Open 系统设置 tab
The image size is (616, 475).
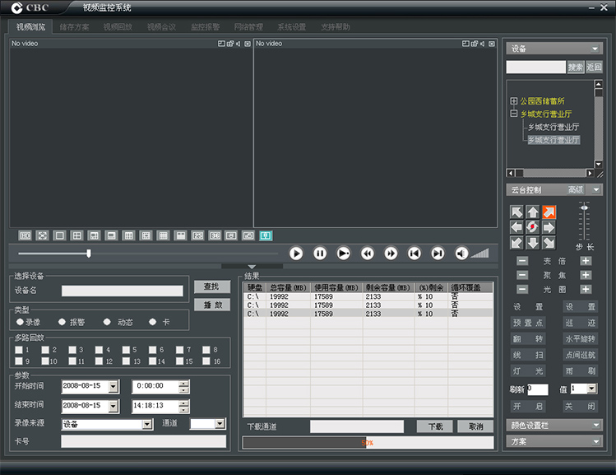pos(291,26)
